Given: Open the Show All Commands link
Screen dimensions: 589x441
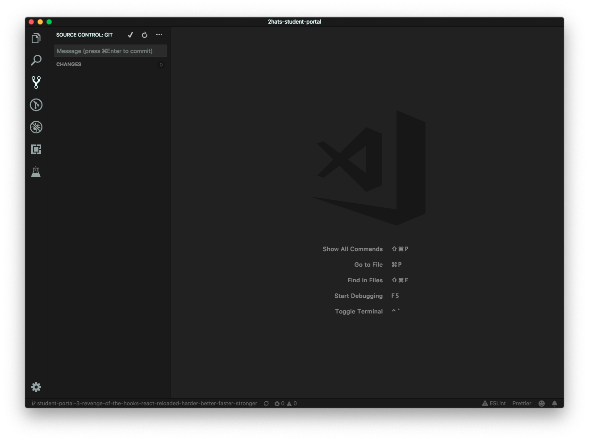Looking at the screenshot, I should [353, 249].
